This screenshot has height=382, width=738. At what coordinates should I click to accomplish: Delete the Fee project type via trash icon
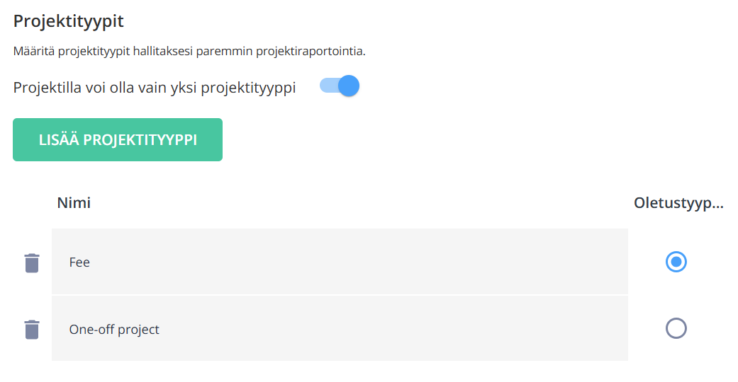point(31,262)
